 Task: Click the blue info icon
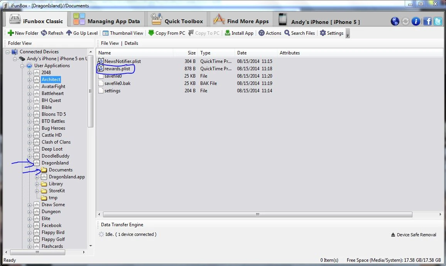coord(416,21)
